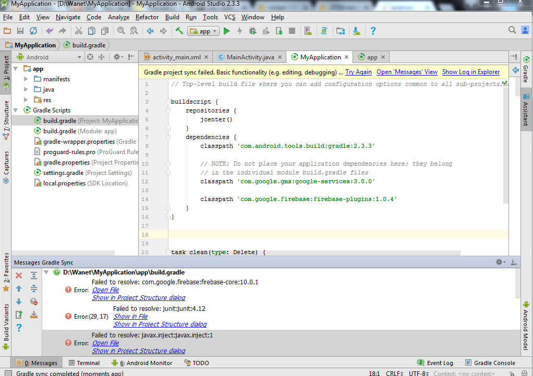
Task: Click Save All toolbar icon
Action: (x=20, y=31)
